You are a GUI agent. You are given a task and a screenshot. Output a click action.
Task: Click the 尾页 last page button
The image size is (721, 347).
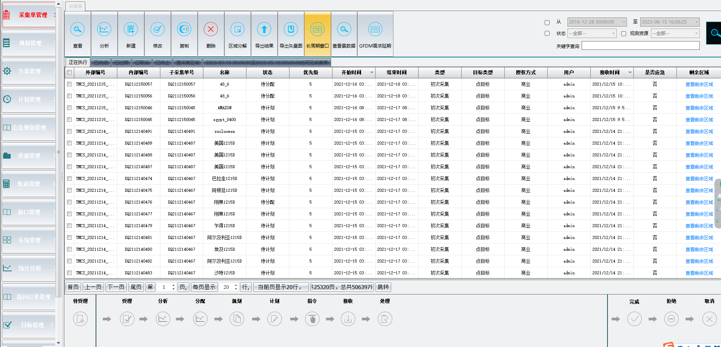136,287
